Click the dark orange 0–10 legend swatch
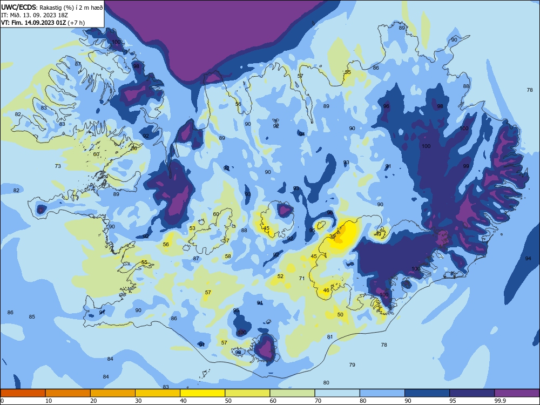 [x=23, y=393]
